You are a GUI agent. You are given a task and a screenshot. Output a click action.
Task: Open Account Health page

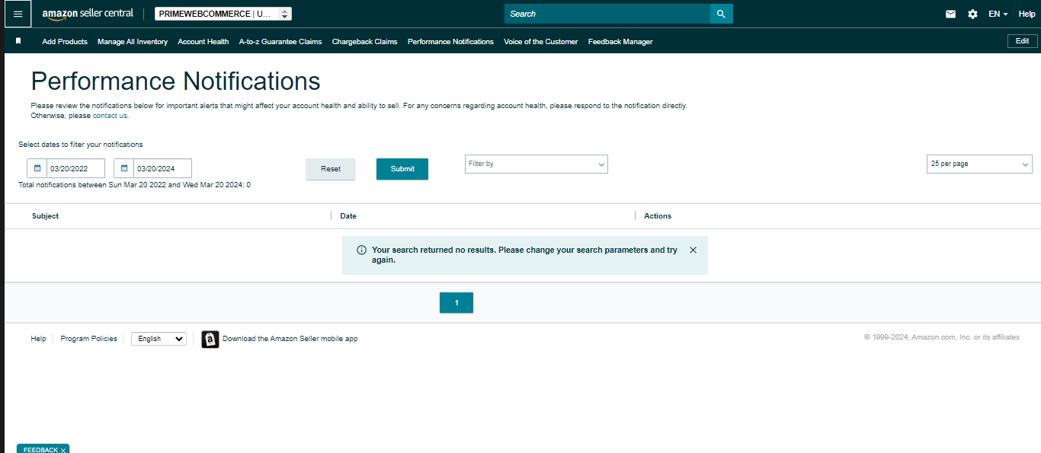coord(203,42)
